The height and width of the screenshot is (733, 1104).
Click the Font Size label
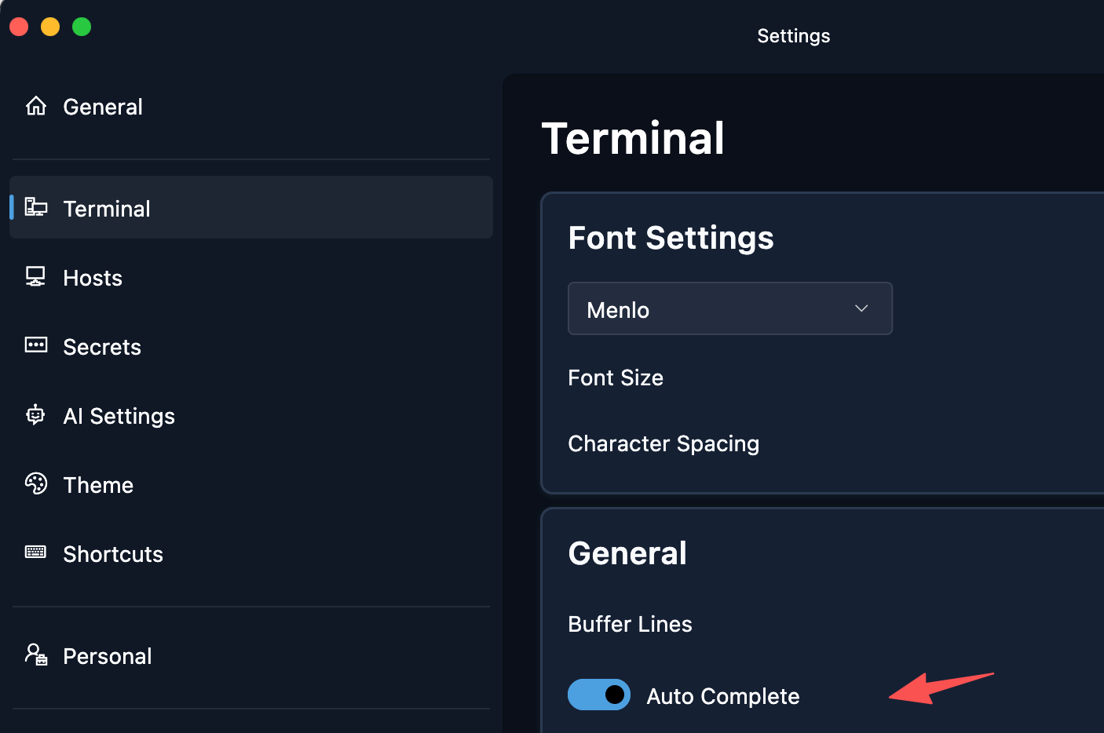616,377
